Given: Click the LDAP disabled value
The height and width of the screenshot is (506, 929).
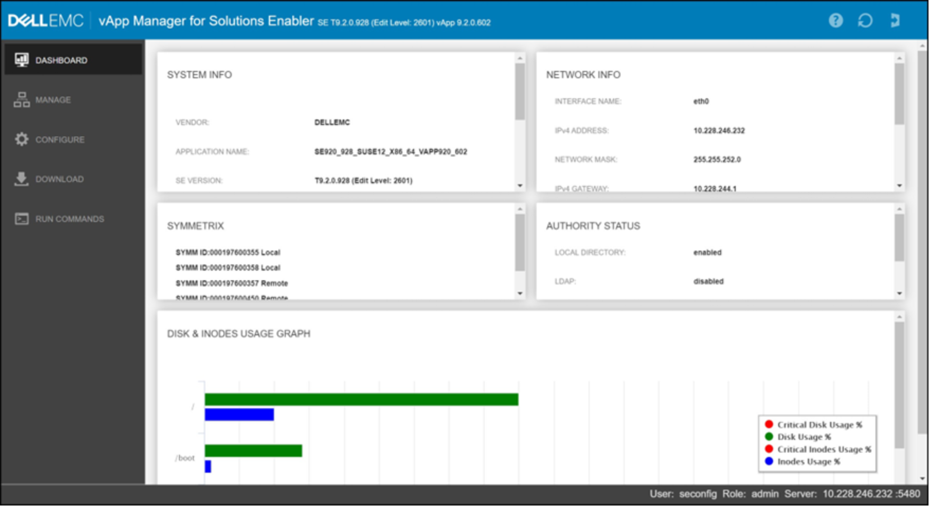Looking at the screenshot, I should (708, 281).
